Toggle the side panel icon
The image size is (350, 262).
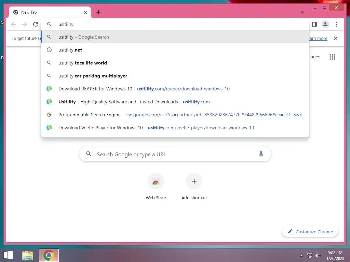pos(314,24)
